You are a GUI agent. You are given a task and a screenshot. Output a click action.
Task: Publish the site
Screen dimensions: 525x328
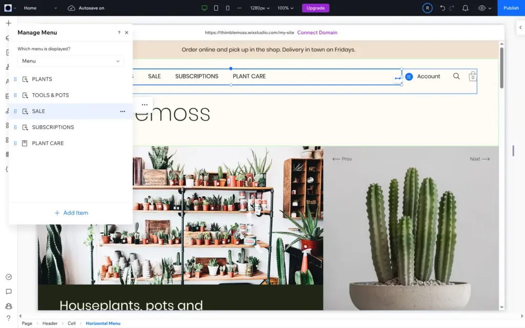pyautogui.click(x=511, y=8)
